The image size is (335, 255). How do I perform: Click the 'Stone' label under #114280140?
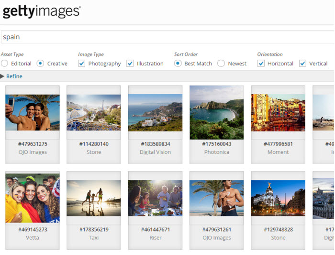pos(94,152)
